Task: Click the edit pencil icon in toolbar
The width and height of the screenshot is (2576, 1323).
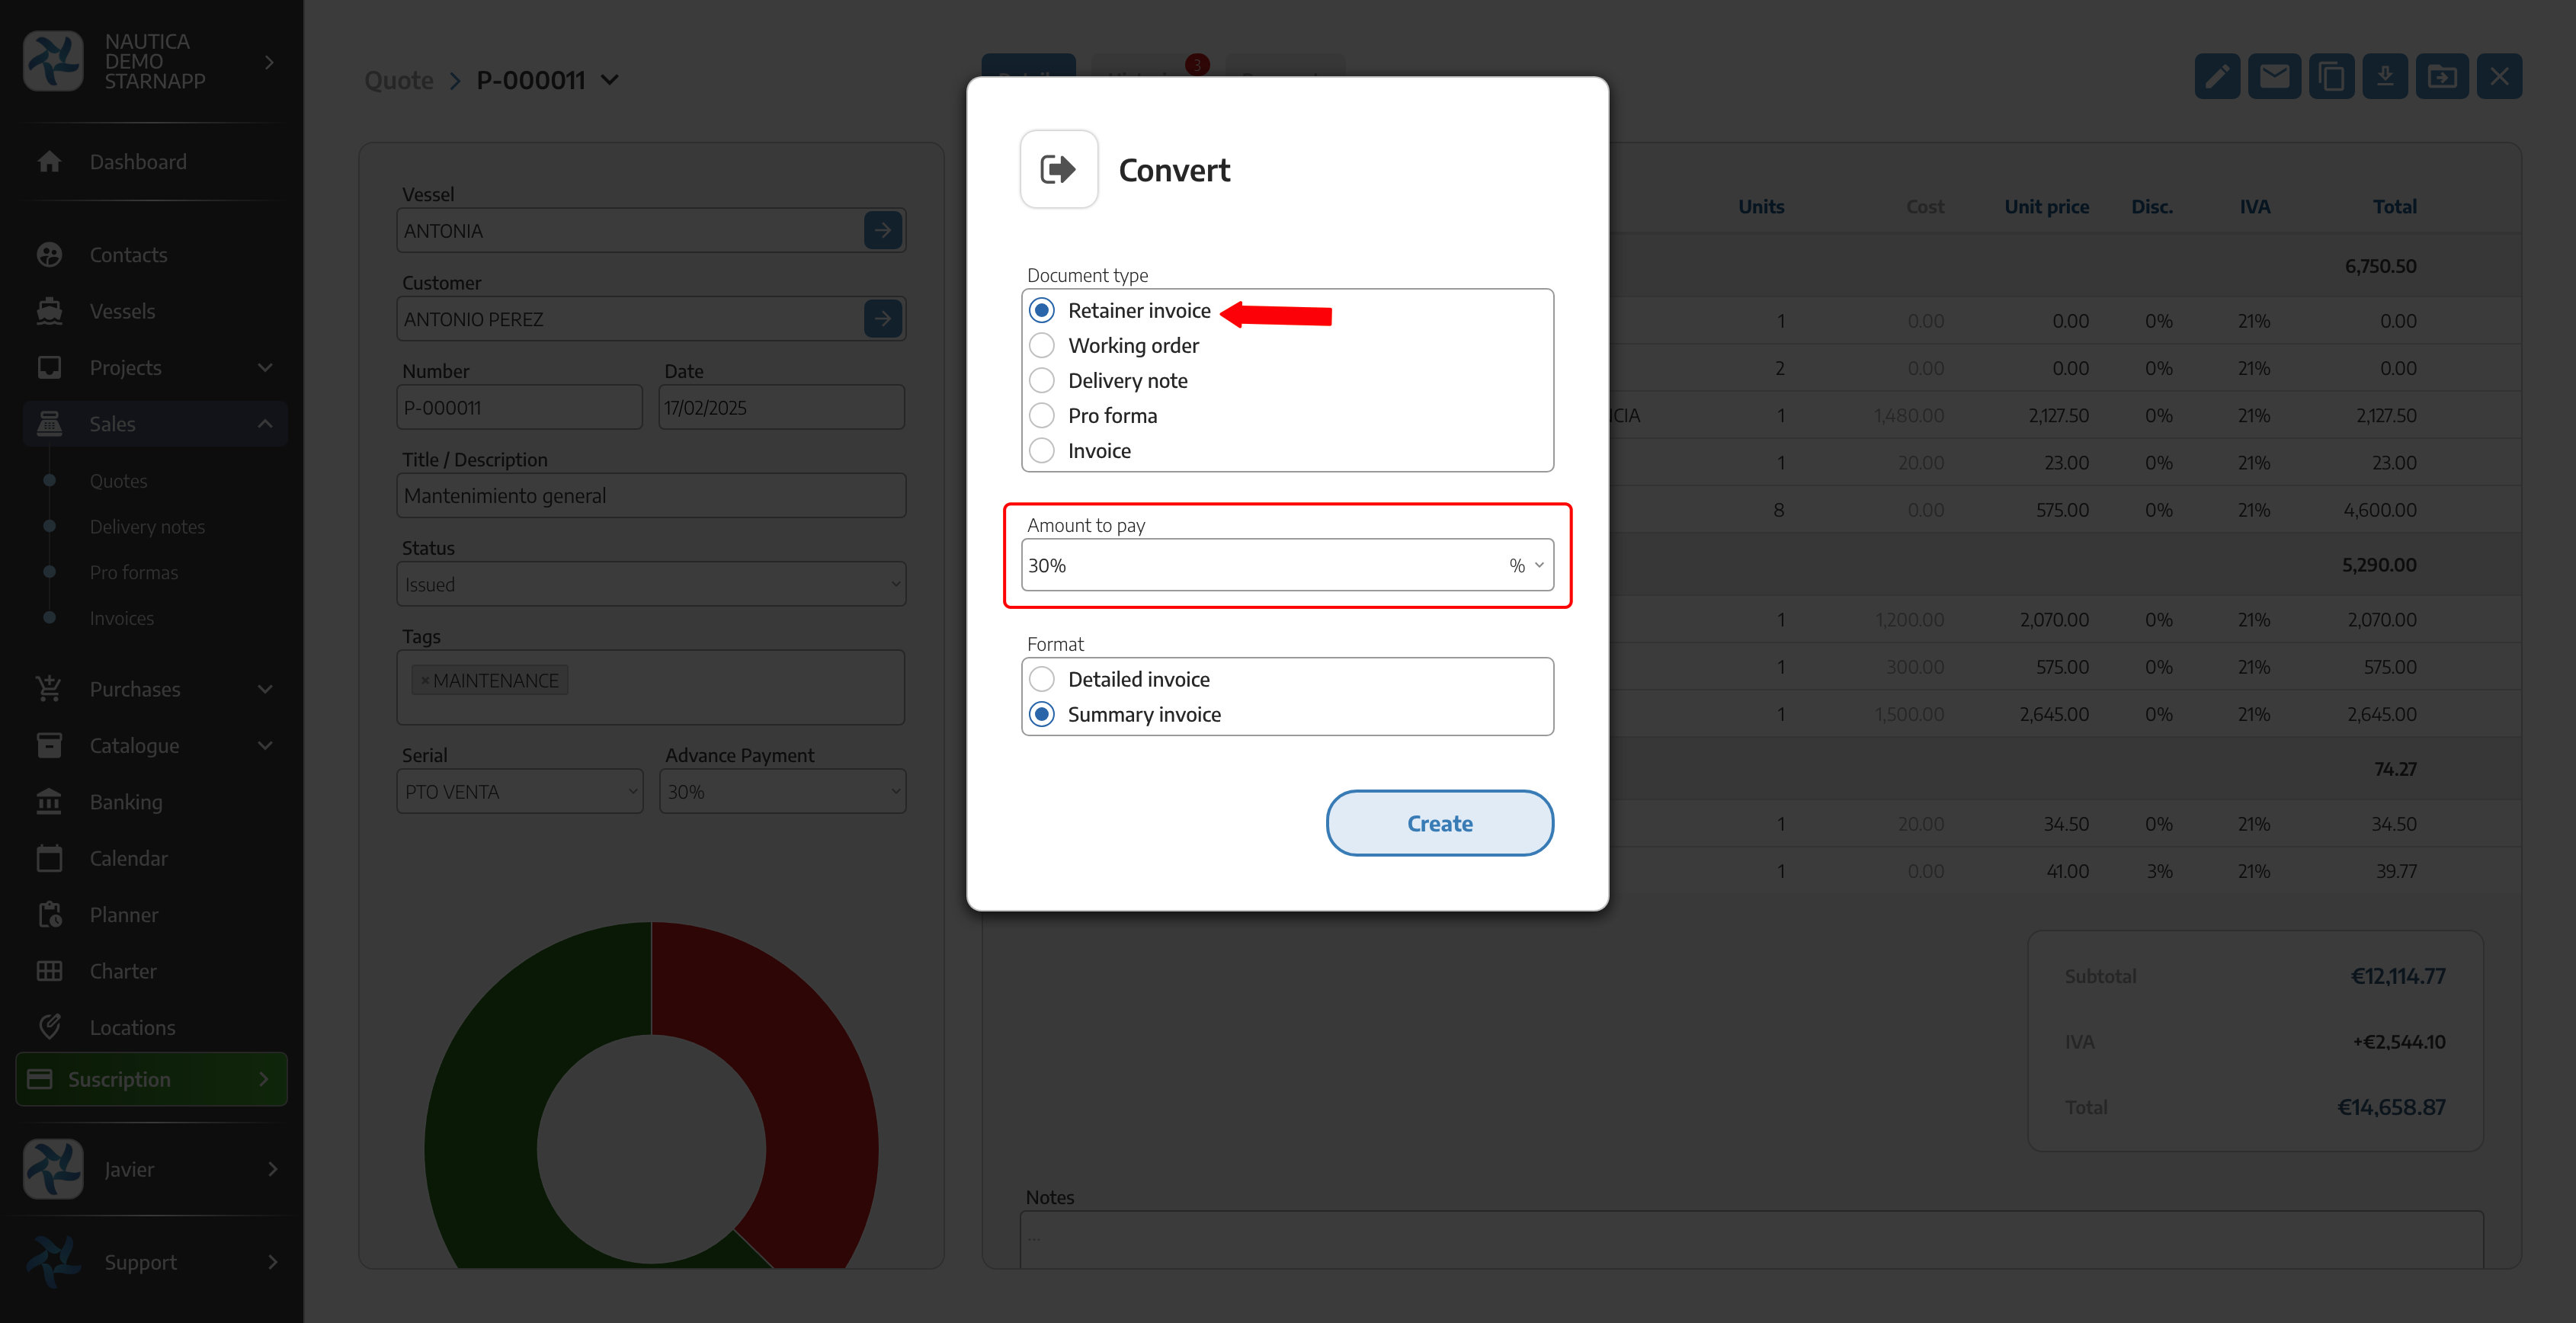Action: tap(2217, 77)
